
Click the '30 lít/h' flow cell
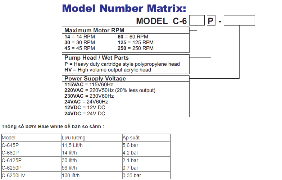[92, 160]
